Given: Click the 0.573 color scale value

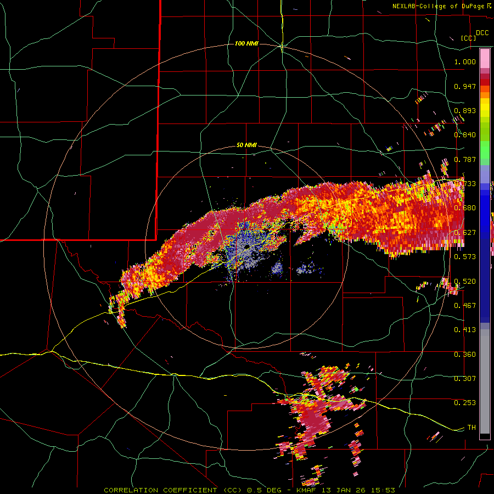Looking at the screenshot, I should click(x=465, y=257).
